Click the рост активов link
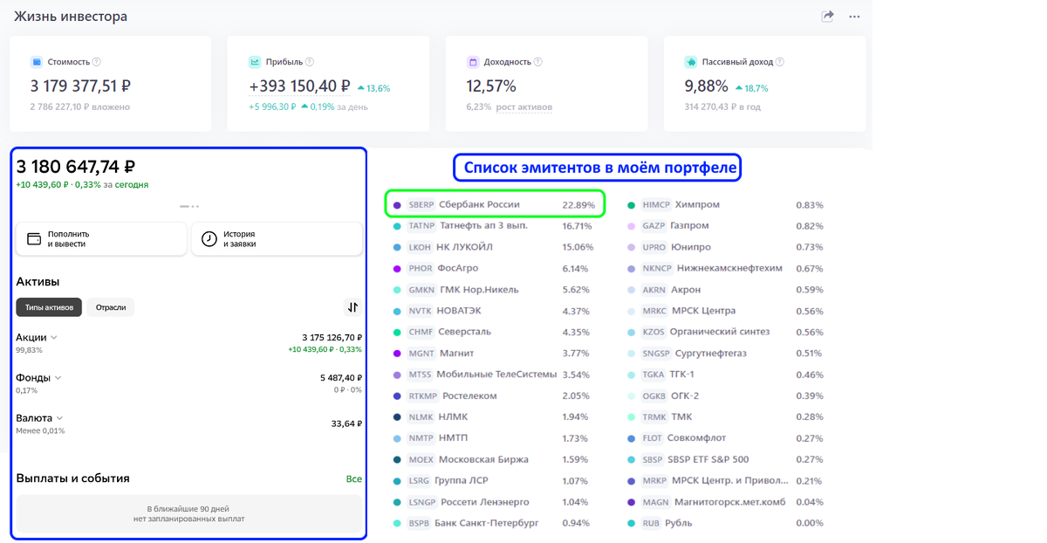The width and height of the screenshot is (1047, 543). 524,107
